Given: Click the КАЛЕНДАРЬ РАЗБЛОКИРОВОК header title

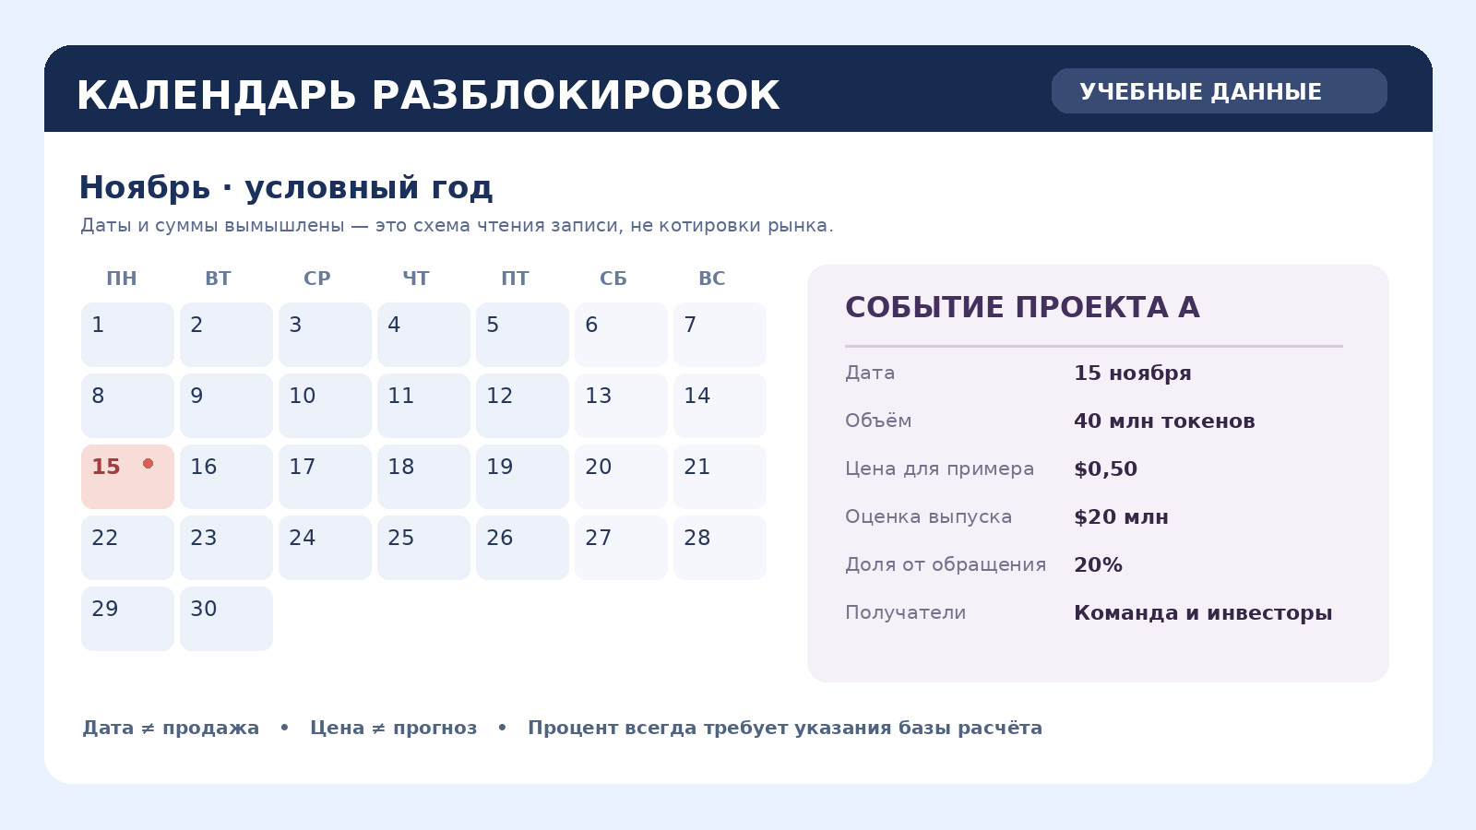Looking at the screenshot, I should coord(428,96).
